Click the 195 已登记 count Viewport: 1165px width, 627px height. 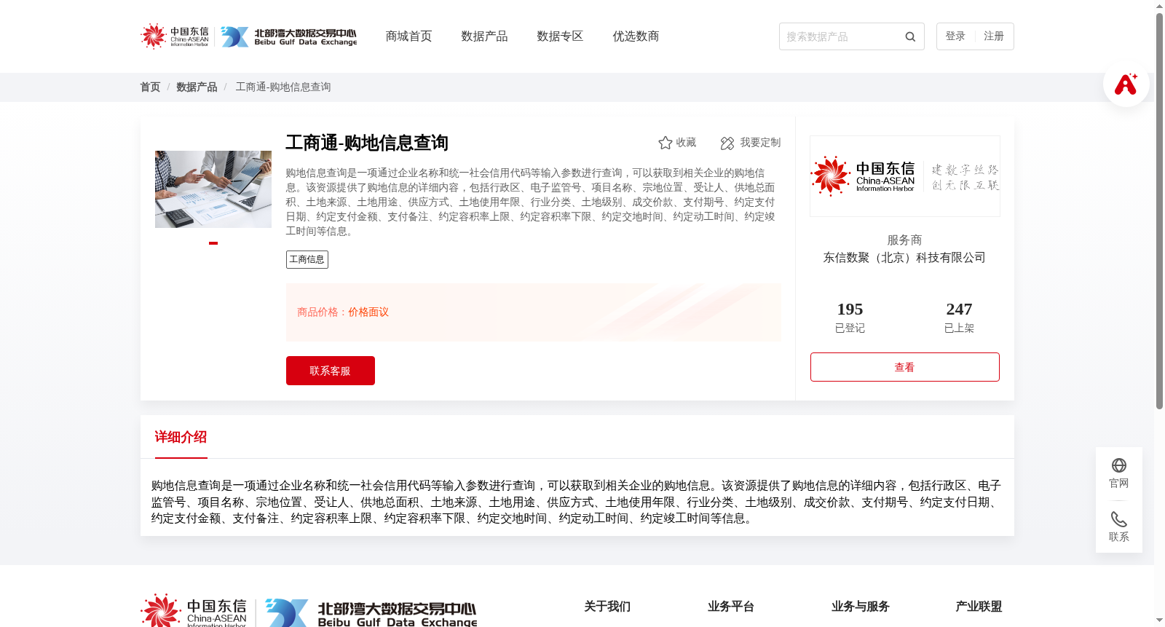[x=850, y=318]
